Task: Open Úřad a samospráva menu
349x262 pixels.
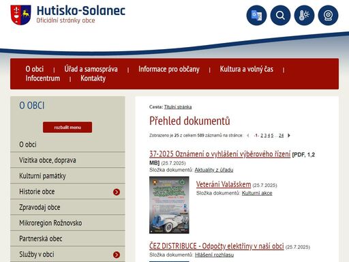Action: tap(91, 69)
